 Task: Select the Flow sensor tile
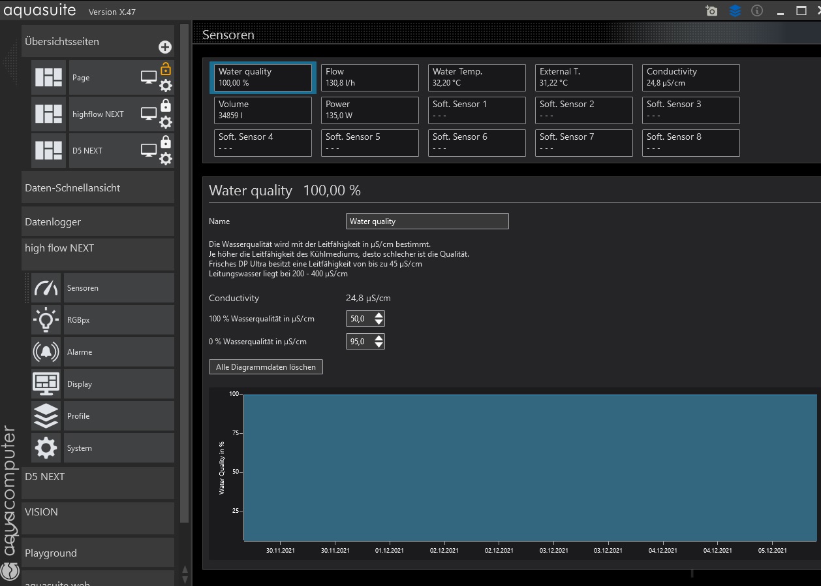(x=370, y=78)
